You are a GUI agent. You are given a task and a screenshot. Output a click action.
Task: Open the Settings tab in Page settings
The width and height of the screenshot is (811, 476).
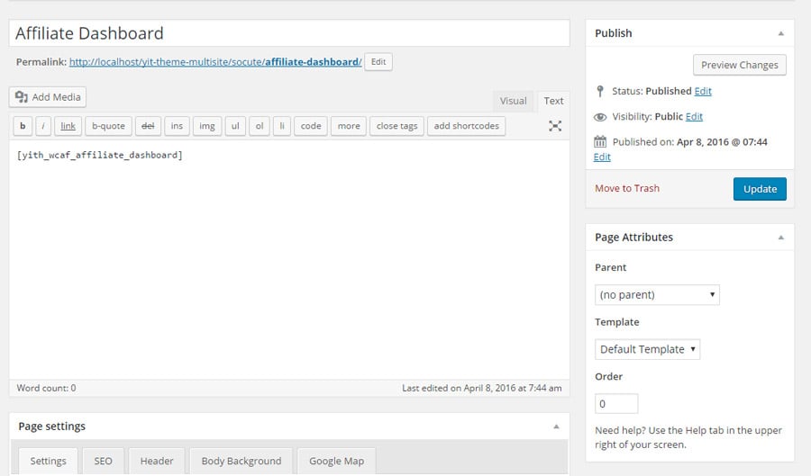tap(48, 461)
